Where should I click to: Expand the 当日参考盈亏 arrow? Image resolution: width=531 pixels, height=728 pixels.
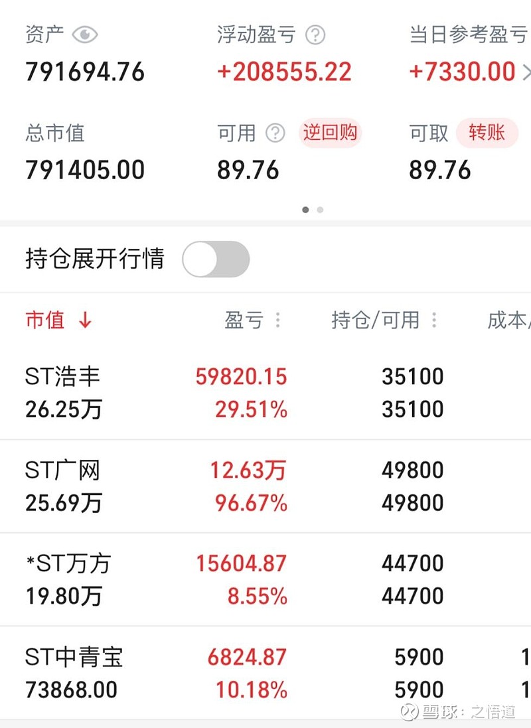(526, 72)
